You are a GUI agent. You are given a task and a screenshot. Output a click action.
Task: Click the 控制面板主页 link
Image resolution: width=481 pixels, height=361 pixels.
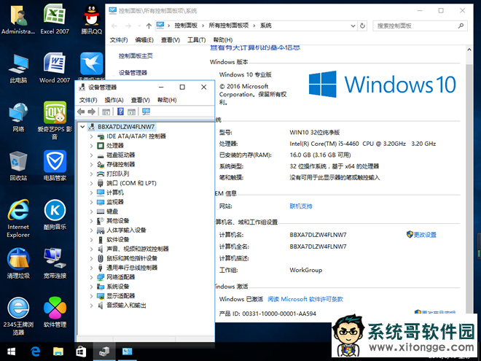[x=136, y=56]
